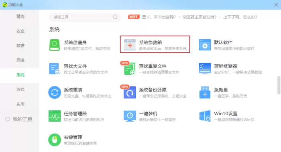This screenshot has height=152, width=281.
Task: Open the 系统备份还原 icon
Action: [x=130, y=92]
